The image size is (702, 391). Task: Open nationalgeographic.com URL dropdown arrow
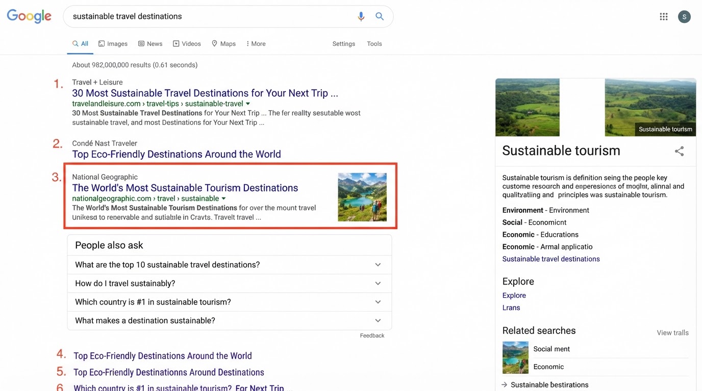pyautogui.click(x=223, y=199)
